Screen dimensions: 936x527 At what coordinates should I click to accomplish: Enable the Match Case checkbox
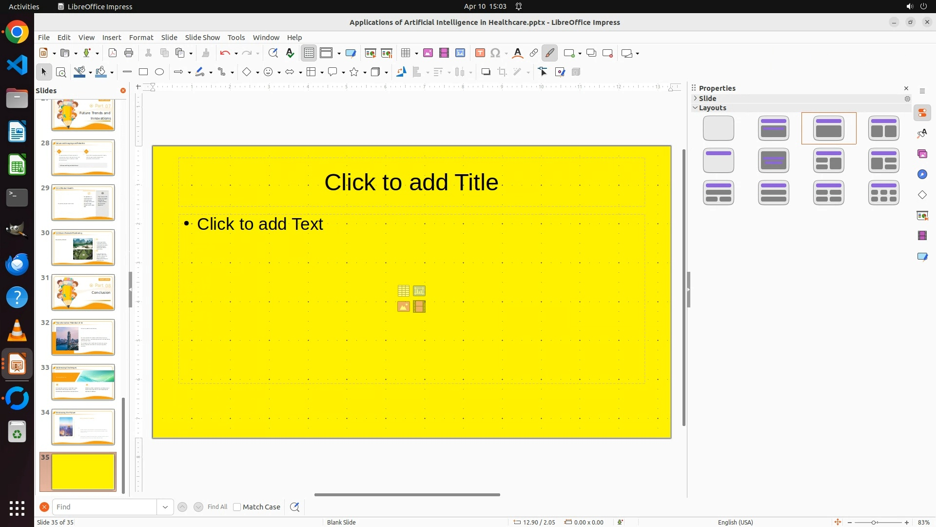[x=237, y=507]
